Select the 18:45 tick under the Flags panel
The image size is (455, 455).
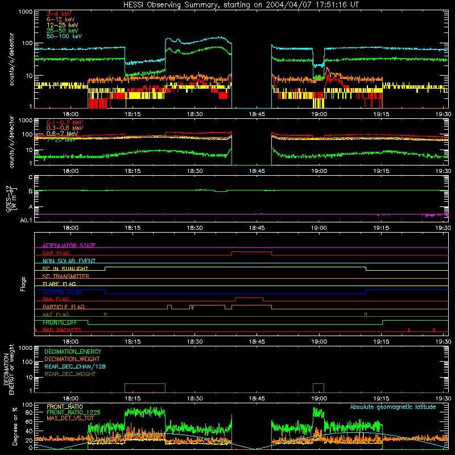pos(257,342)
